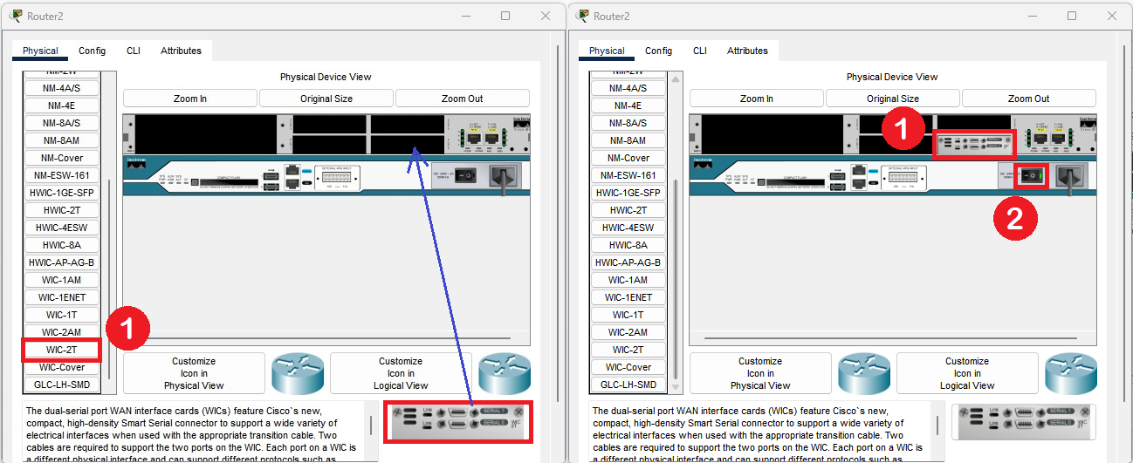This screenshot has height=463, width=1133.
Task: Click Original Size in left window
Action: click(326, 99)
